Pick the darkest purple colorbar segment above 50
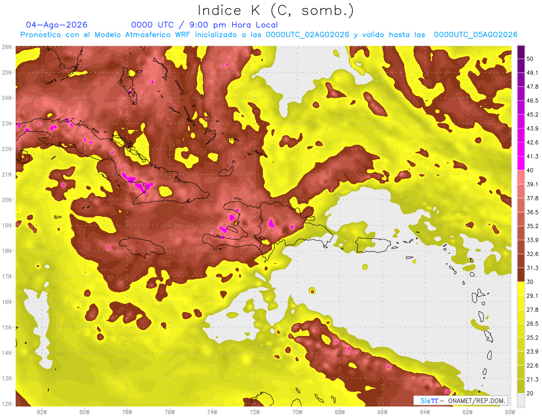The height and width of the screenshot is (418, 542). coord(521,52)
